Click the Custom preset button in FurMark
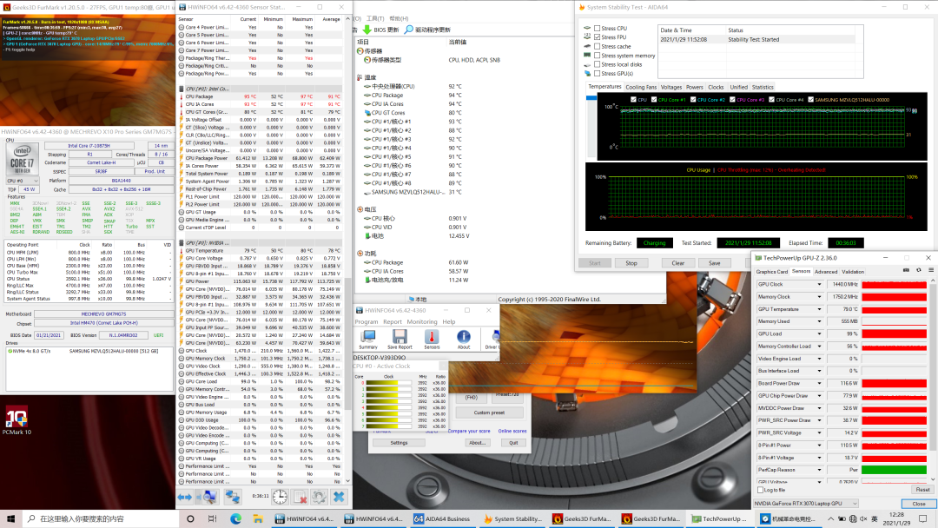This screenshot has height=528, width=938. tap(488, 412)
